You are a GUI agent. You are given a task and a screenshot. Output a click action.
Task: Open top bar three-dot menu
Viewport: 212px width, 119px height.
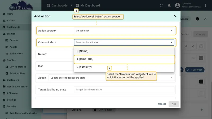point(205,5)
